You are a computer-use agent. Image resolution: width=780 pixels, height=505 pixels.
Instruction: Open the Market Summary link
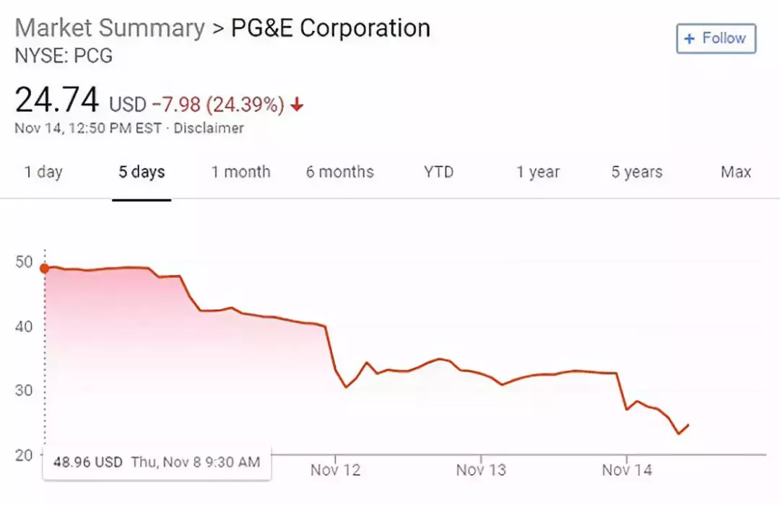pos(110,28)
